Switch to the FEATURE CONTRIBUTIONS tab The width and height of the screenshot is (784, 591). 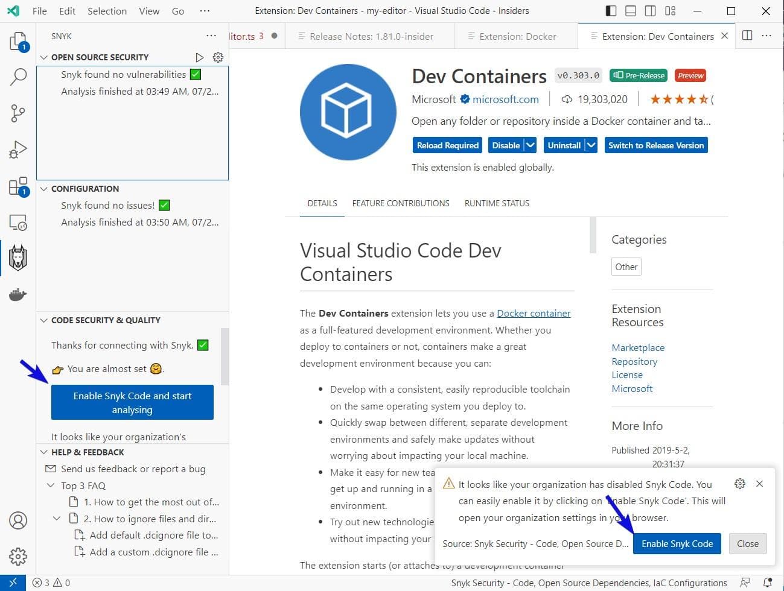click(401, 203)
